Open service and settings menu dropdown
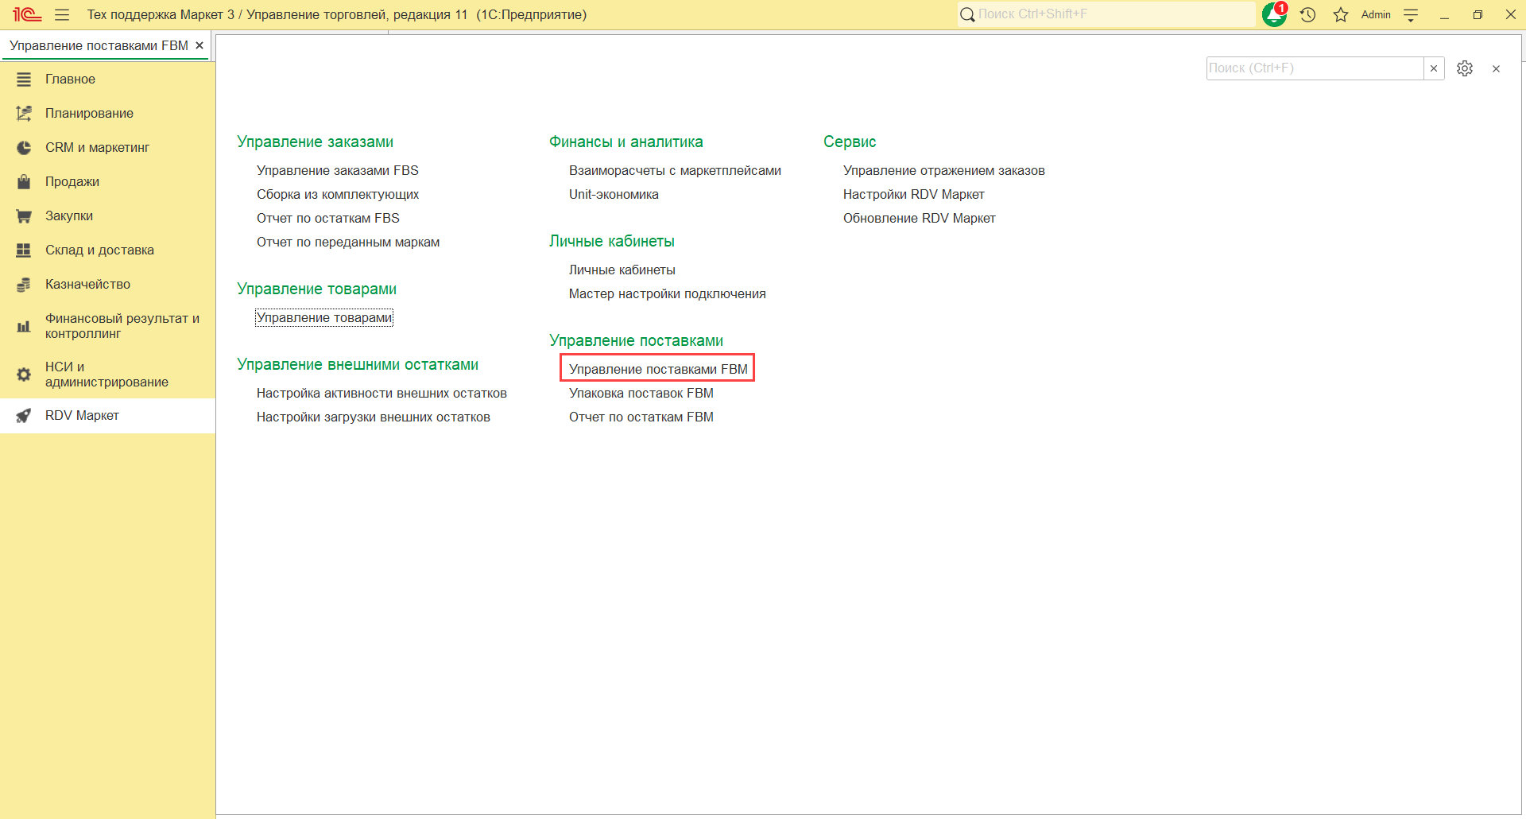Image resolution: width=1526 pixels, height=819 pixels. [x=1411, y=14]
